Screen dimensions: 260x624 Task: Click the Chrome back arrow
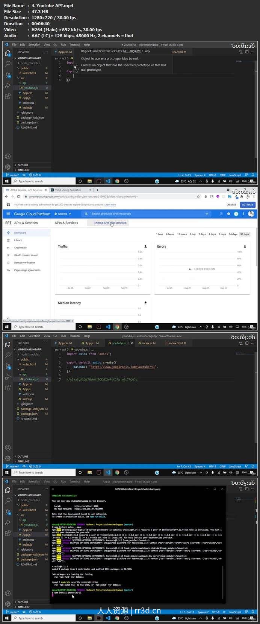(6, 196)
